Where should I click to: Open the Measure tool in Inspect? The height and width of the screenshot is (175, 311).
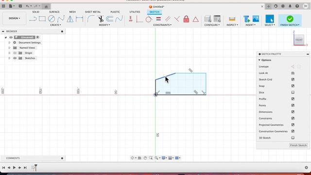tap(232, 19)
